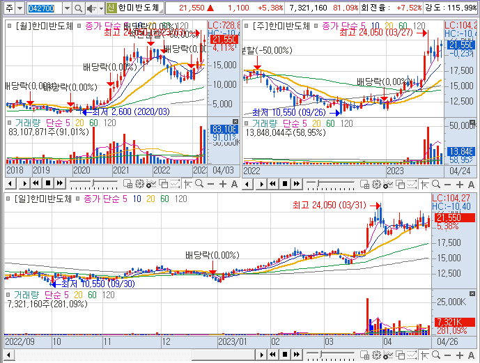480x363 pixels.
Task: Click magnifier zoom icon in daily chart toolbar
Action: coord(436,355)
